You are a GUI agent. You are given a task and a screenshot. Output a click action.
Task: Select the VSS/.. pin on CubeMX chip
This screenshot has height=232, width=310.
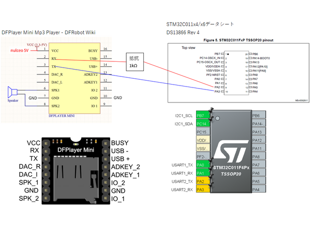click(203, 148)
